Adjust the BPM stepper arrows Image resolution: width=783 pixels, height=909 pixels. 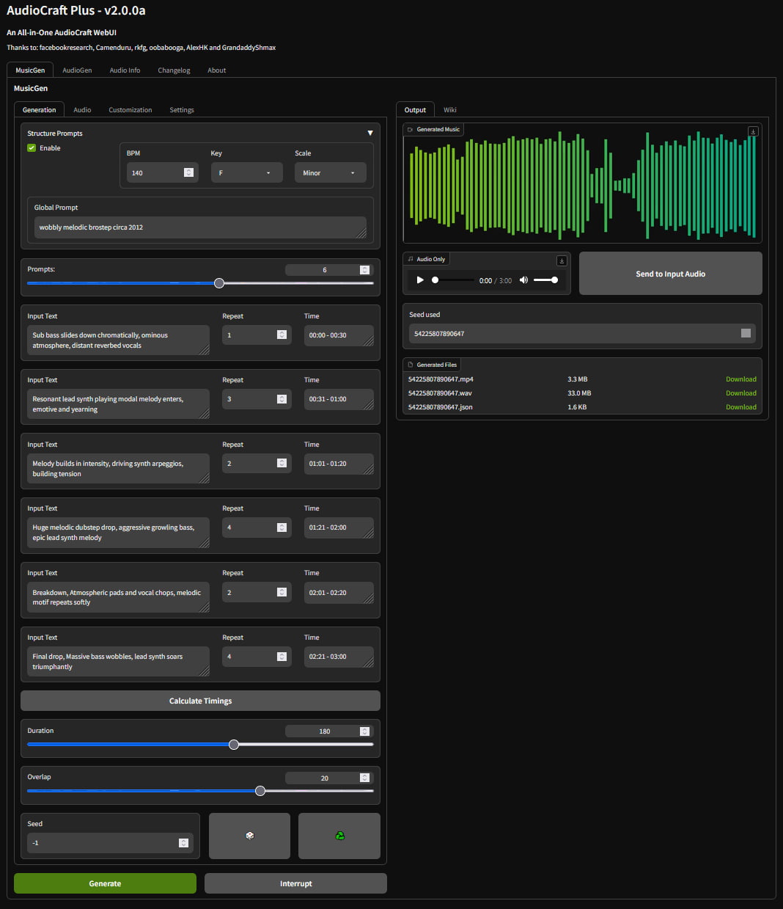(x=188, y=172)
